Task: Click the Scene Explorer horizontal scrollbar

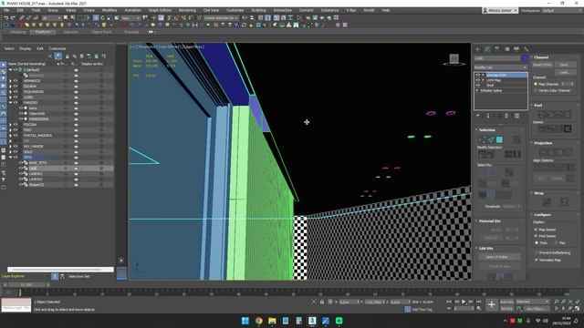Action: tap(60, 270)
